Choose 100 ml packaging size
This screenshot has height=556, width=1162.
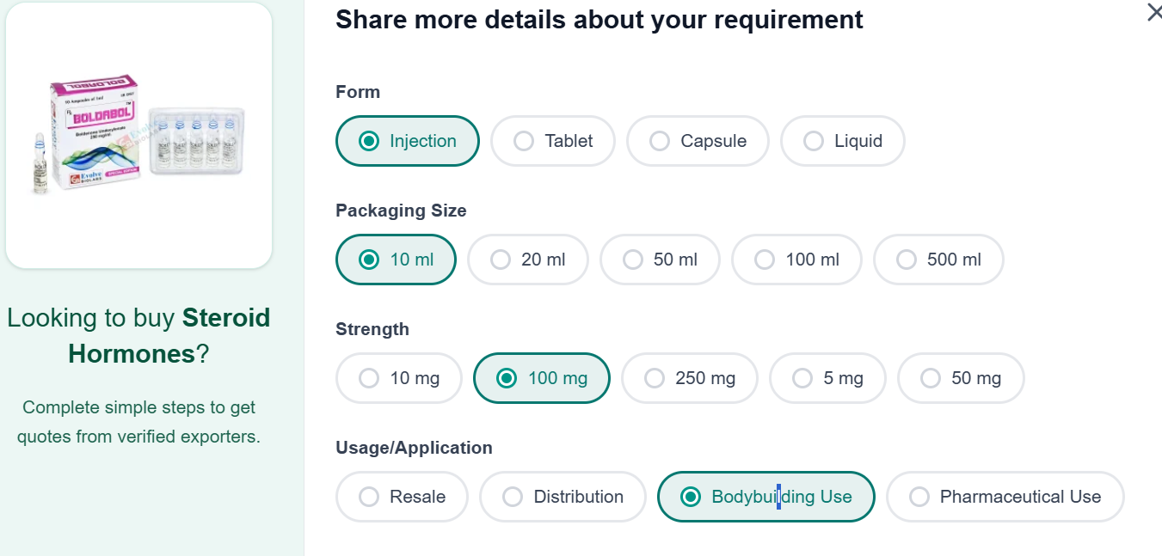pos(796,260)
